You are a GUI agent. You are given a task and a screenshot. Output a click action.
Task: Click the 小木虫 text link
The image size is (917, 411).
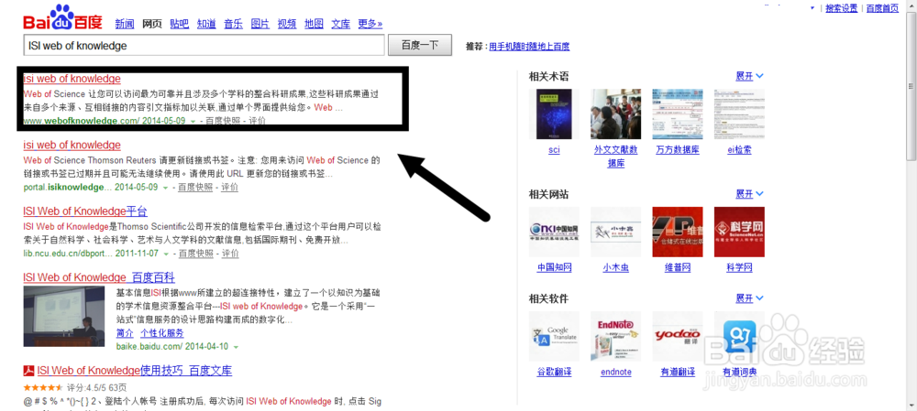(616, 268)
